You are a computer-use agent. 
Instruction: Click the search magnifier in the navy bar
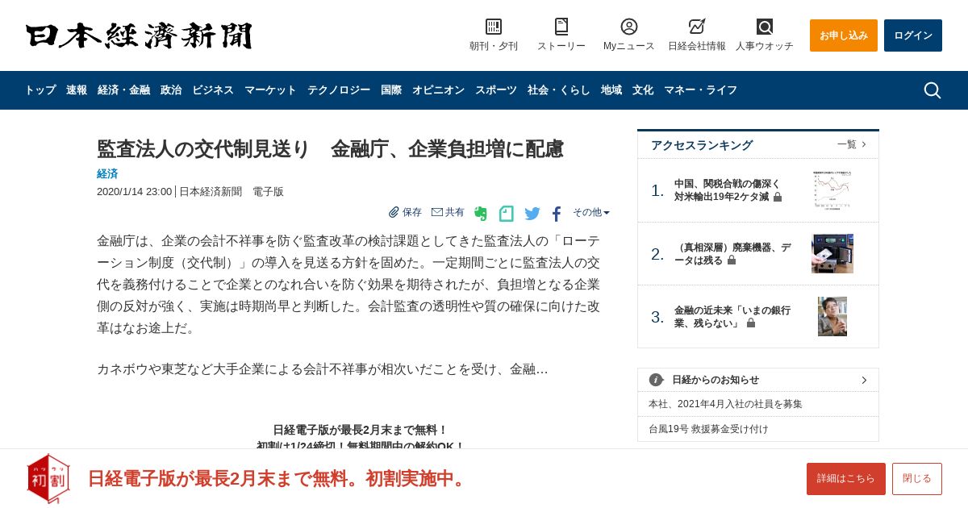pyautogui.click(x=933, y=90)
